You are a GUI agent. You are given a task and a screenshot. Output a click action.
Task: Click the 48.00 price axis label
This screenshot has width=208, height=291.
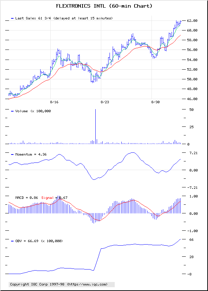click(192, 89)
